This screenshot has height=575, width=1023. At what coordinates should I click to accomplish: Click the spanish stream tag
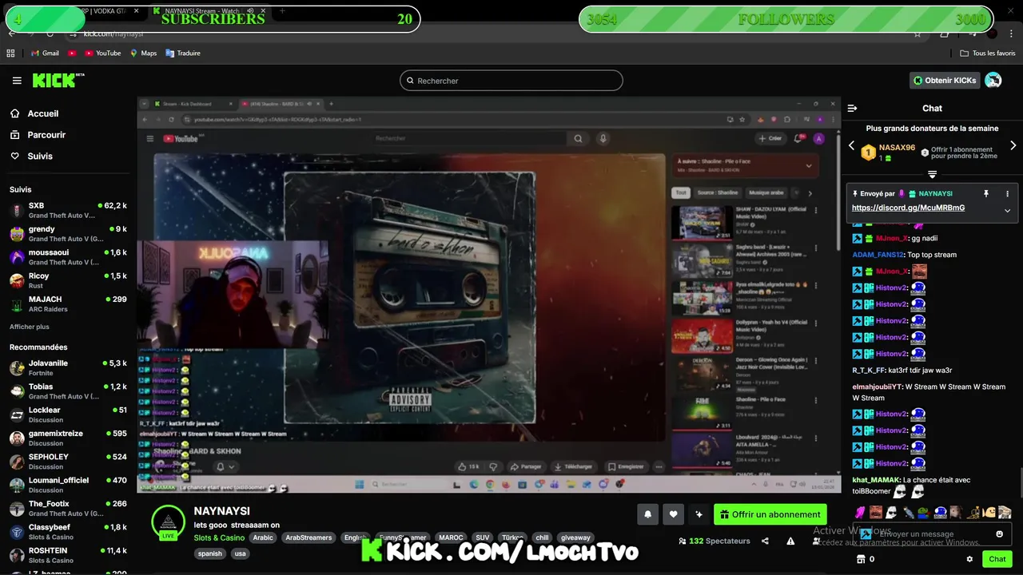[x=210, y=553]
